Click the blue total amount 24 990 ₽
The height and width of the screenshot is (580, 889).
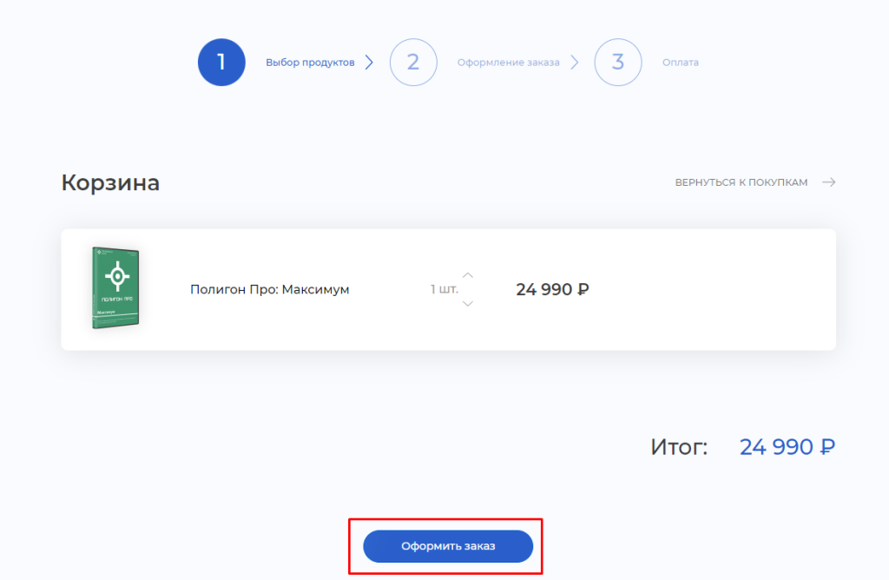pyautogui.click(x=787, y=447)
